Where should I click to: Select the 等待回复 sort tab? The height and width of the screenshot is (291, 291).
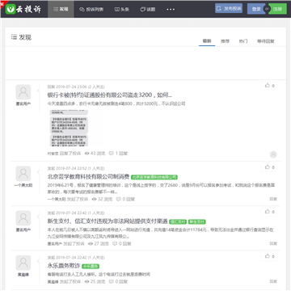click(x=266, y=41)
